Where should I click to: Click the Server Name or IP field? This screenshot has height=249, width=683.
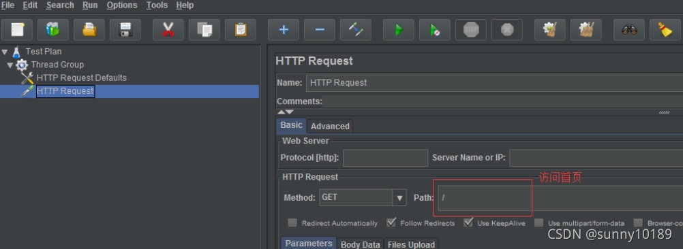coord(596,158)
